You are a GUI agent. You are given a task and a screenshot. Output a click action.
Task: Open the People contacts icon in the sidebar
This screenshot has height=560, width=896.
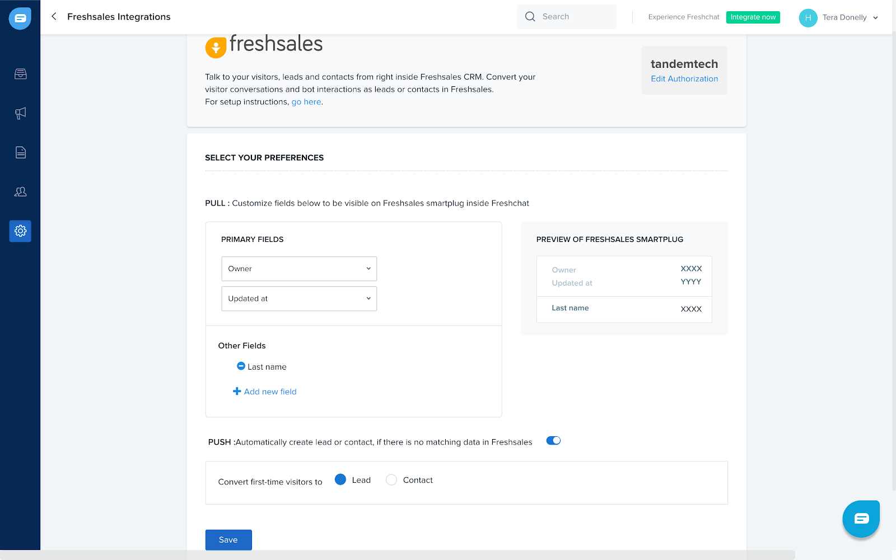(21, 192)
